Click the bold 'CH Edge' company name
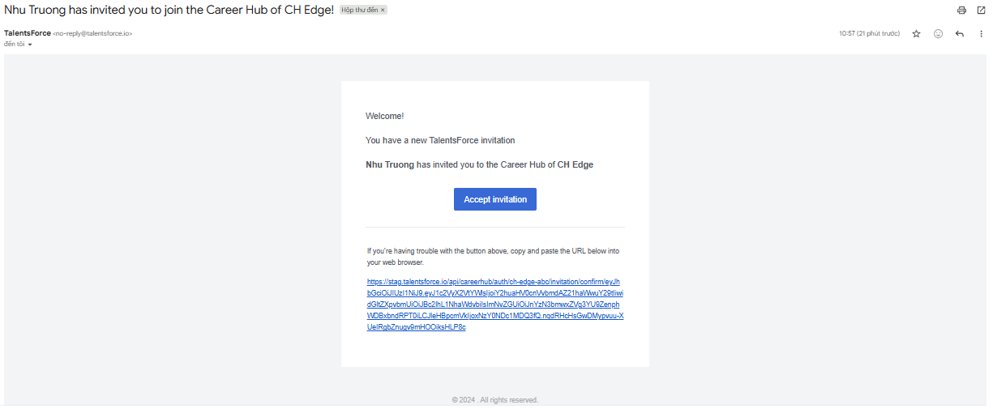The height and width of the screenshot is (409, 997). tap(575, 164)
